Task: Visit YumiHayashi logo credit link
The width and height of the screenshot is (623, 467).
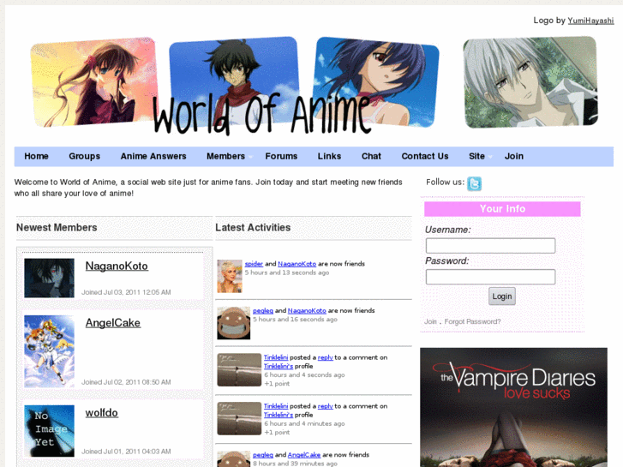Action: [590, 21]
